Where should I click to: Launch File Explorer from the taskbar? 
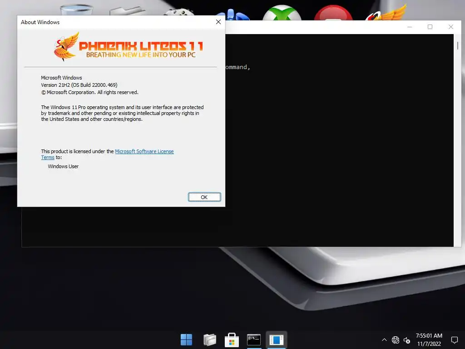click(x=210, y=339)
